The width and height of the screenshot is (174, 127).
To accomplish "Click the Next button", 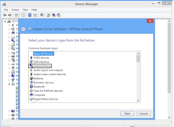I will pyautogui.click(x=127, y=114).
